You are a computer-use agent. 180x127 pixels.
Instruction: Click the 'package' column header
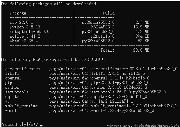click(18, 13)
